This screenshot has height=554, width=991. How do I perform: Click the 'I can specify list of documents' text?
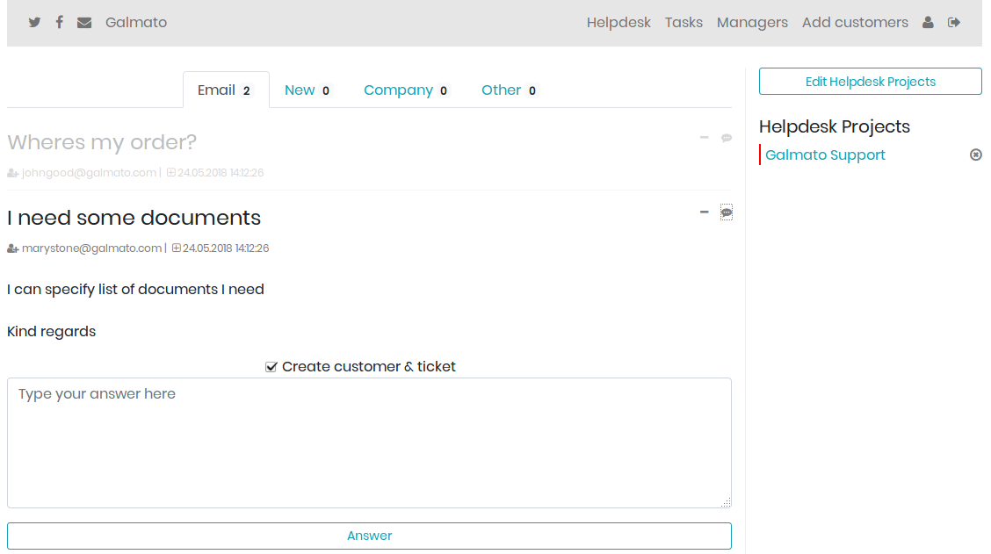tap(135, 290)
